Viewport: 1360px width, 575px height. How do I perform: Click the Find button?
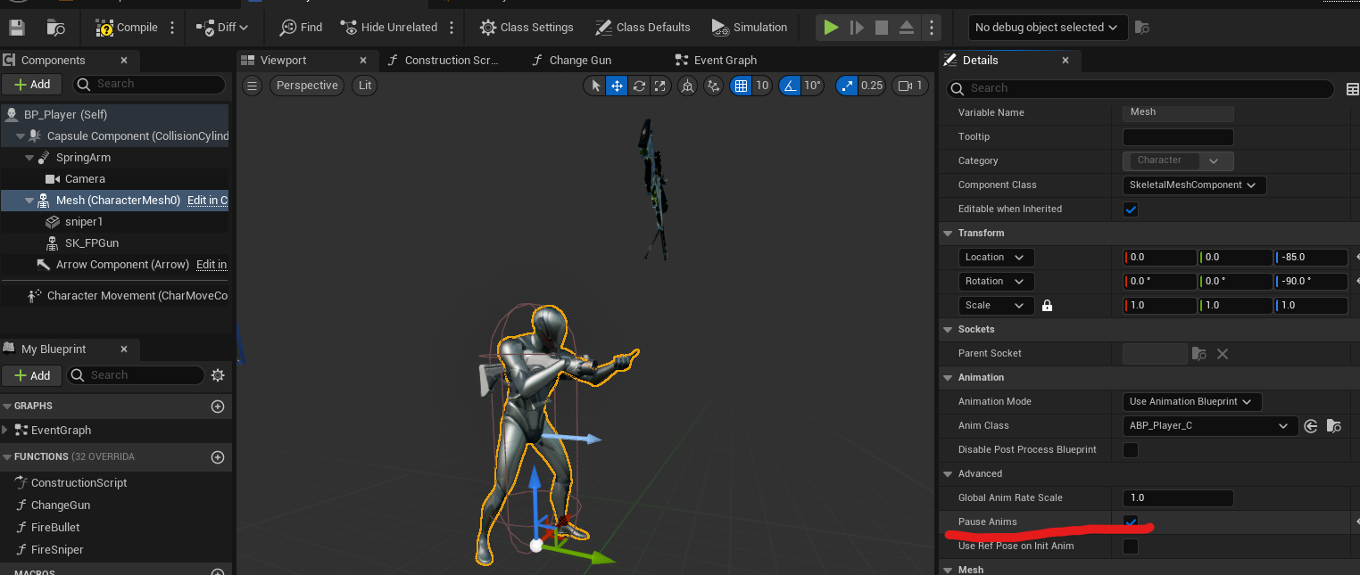click(x=301, y=28)
